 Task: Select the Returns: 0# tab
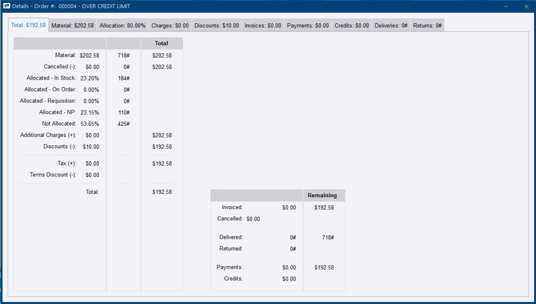coord(428,25)
